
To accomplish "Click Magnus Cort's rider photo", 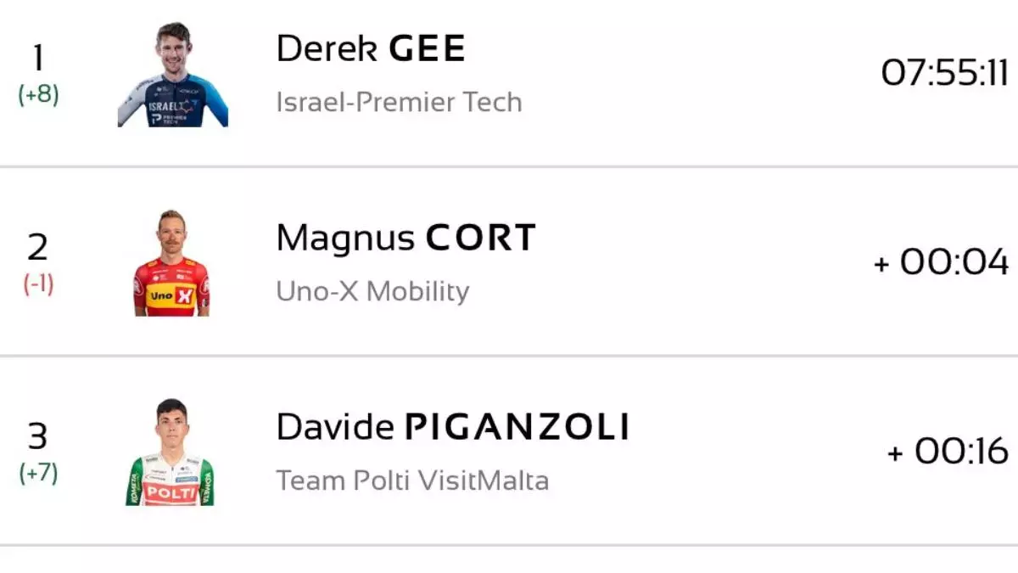I will (171, 263).
